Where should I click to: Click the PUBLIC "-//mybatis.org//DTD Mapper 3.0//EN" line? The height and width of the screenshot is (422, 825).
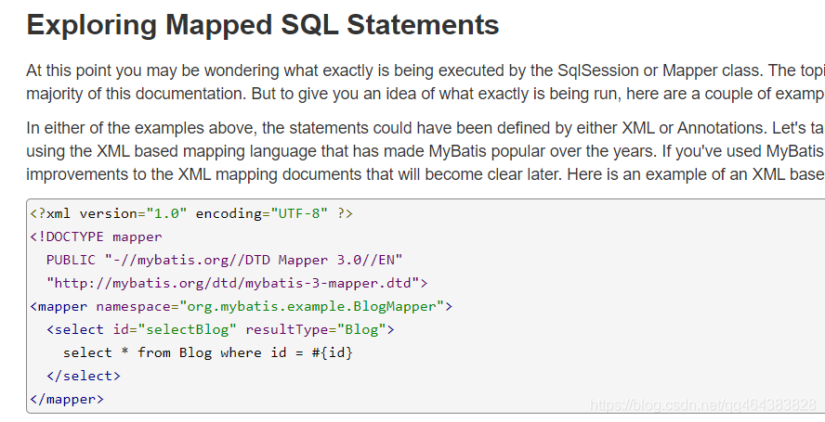pyautogui.click(x=224, y=260)
